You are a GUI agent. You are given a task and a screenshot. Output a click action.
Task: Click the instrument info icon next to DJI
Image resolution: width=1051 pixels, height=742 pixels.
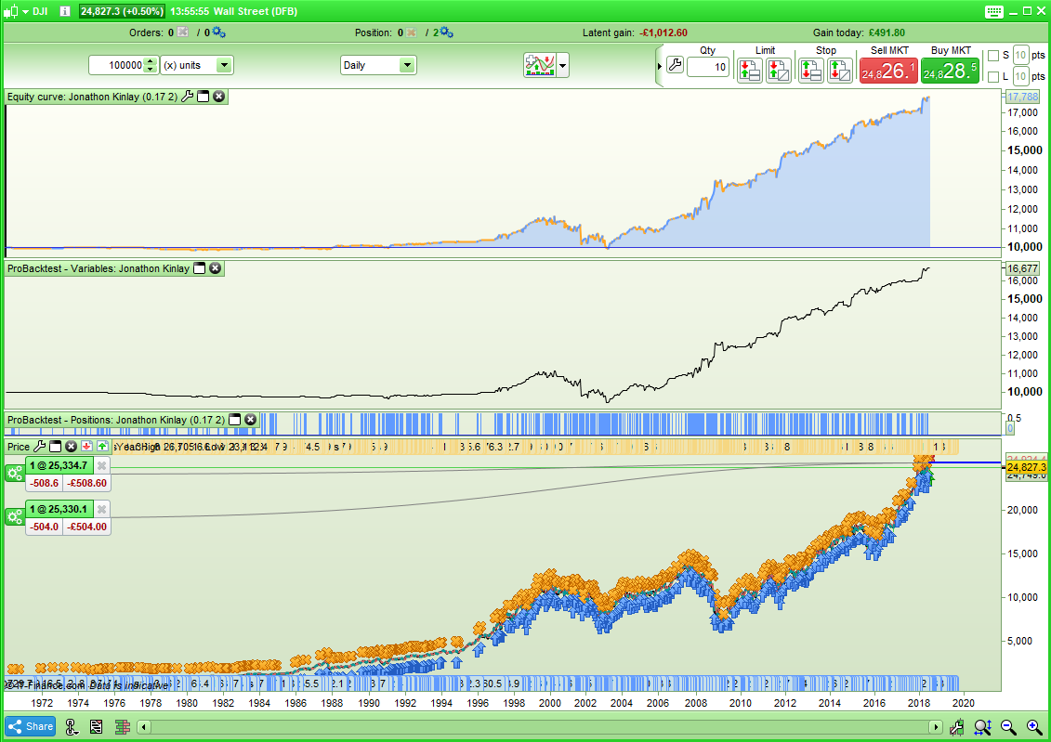64,11
